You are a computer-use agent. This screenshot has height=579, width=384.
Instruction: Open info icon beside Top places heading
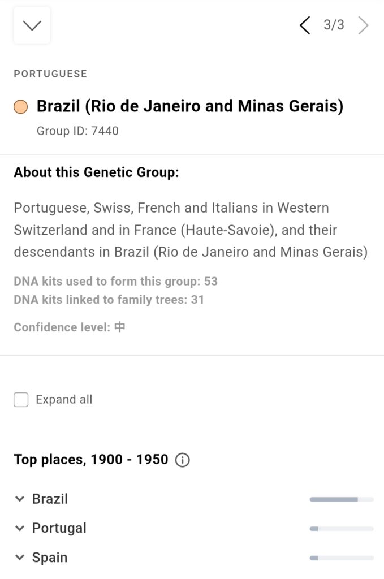pos(183,460)
